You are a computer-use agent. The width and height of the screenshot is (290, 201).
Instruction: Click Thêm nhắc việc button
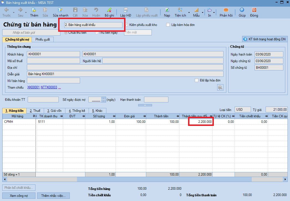(x=53, y=196)
